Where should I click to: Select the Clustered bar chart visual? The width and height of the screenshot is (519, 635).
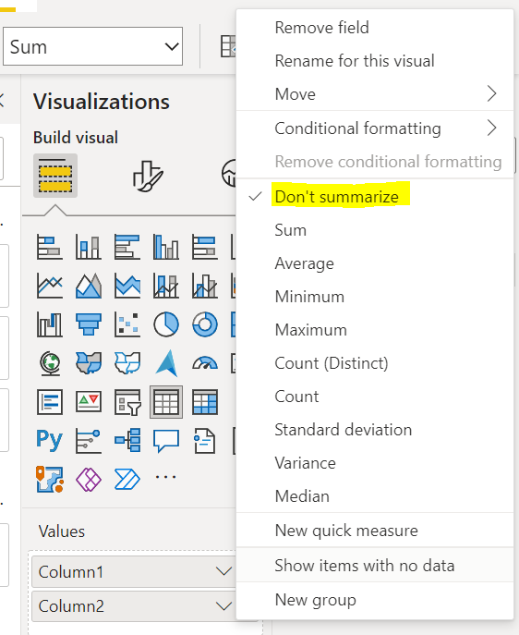(127, 247)
